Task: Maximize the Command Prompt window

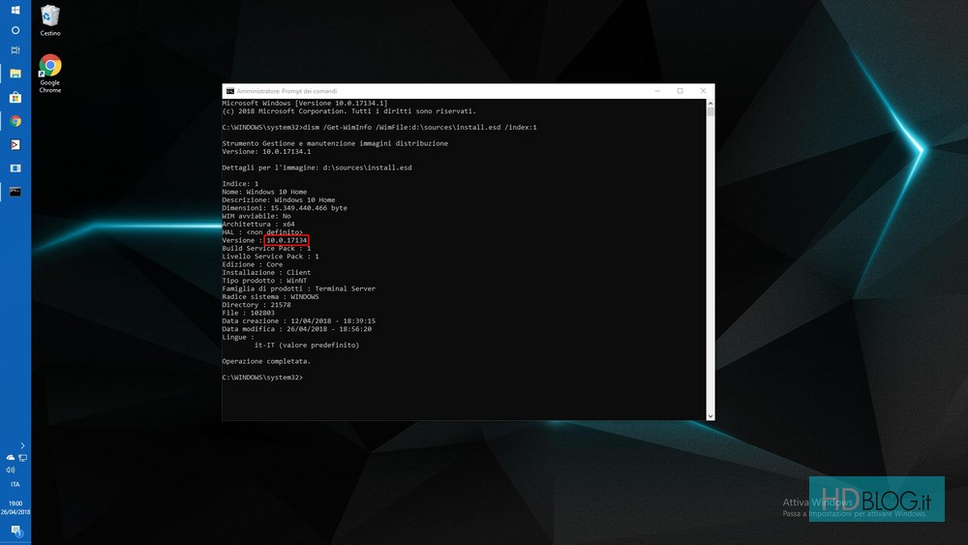Action: click(680, 91)
